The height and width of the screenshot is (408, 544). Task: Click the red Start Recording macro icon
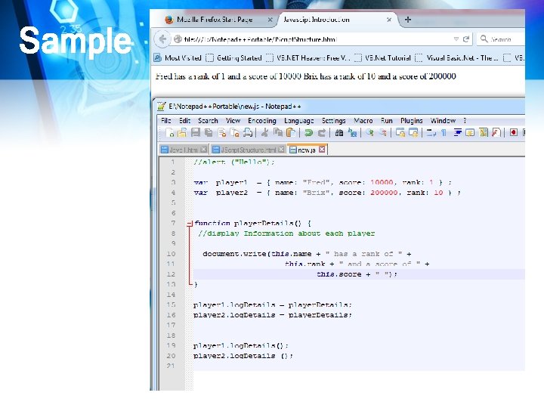point(514,132)
